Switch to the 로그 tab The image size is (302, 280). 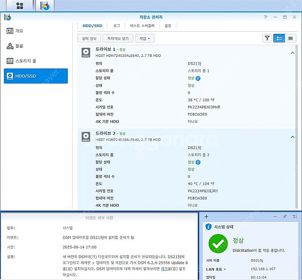click(x=117, y=26)
